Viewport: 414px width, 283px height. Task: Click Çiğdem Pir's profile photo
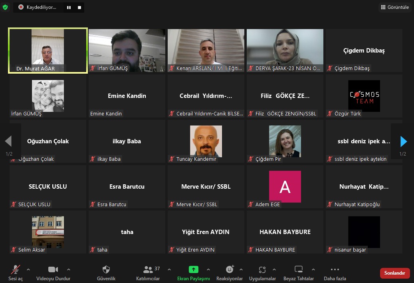(285, 141)
